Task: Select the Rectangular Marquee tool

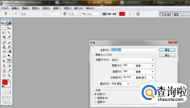Action: [4, 28]
